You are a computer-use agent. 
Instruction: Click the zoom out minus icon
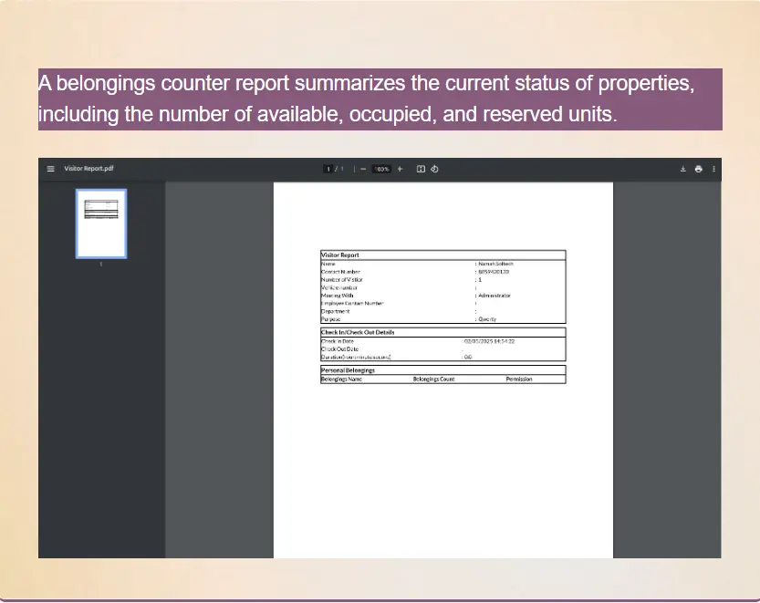(x=363, y=169)
